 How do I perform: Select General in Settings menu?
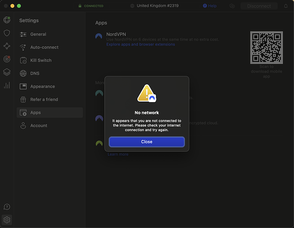50,34
